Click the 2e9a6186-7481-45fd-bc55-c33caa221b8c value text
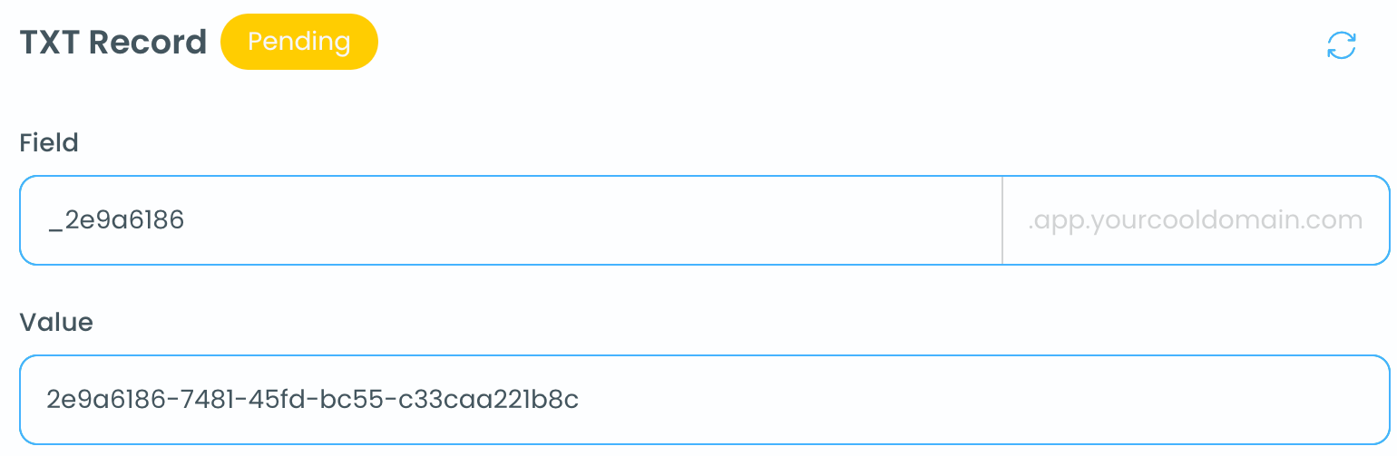This screenshot has width=1397, height=456. (312, 400)
